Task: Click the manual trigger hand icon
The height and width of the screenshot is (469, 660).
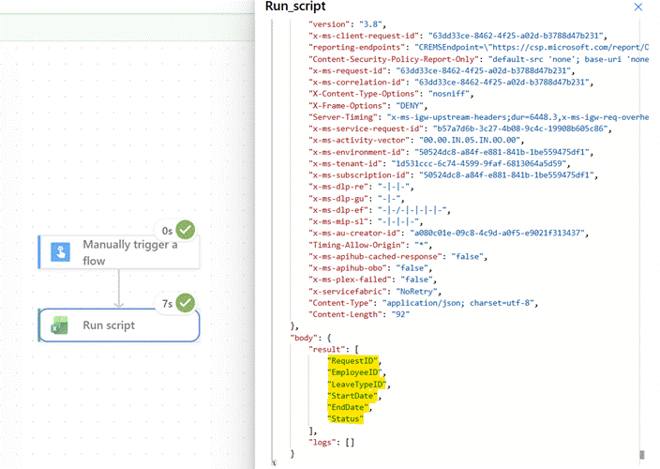Action: 60,252
